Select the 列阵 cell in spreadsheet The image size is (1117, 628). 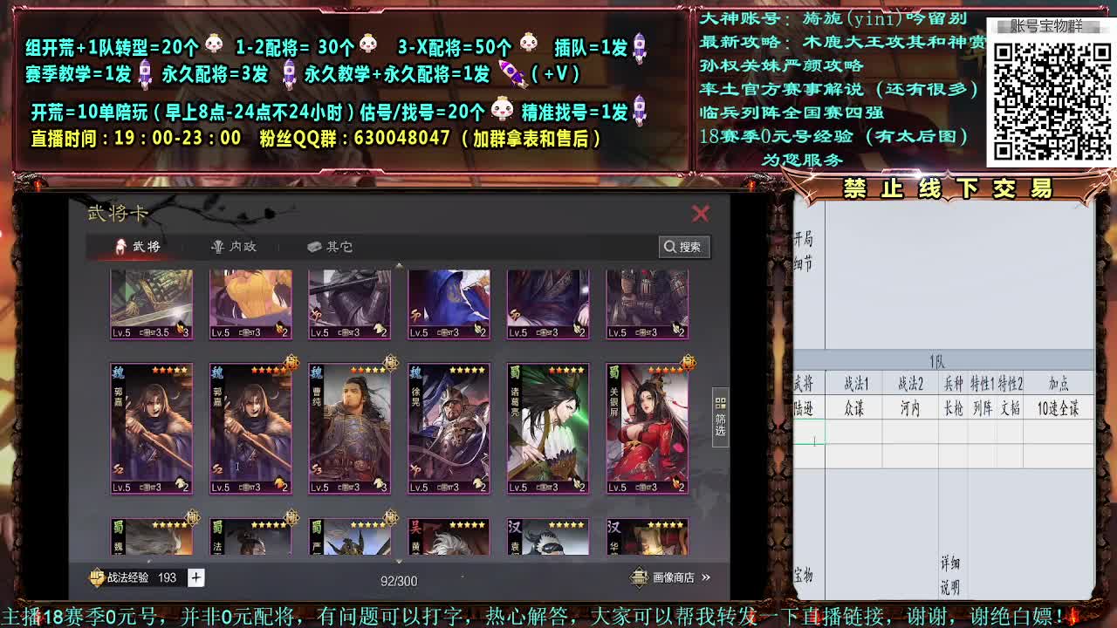click(983, 408)
